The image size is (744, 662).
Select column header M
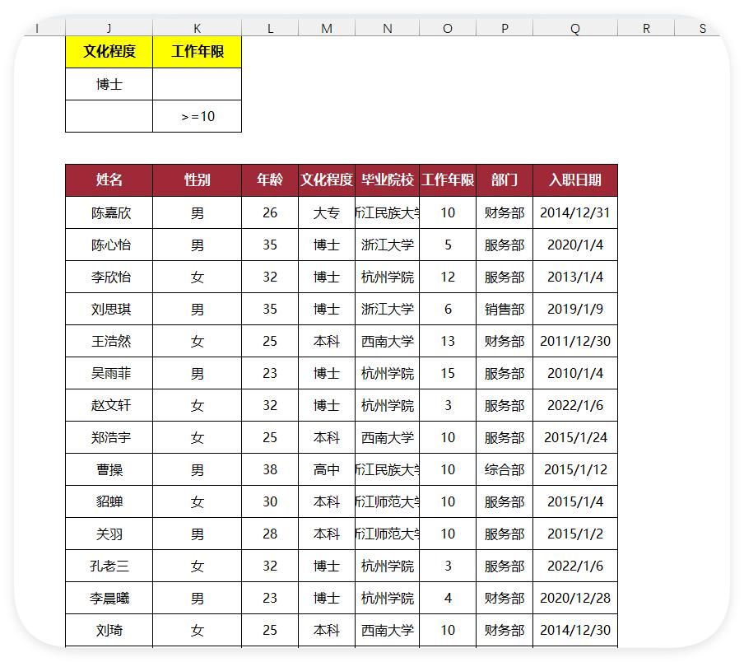click(327, 29)
